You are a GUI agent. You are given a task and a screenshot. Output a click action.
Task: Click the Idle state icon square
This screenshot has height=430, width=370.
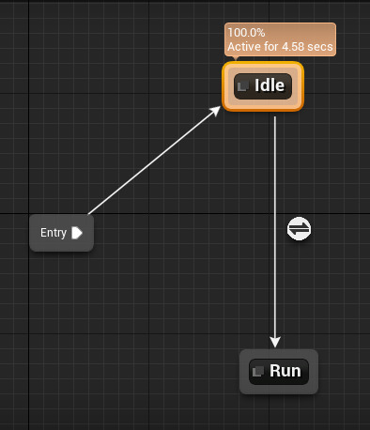tap(243, 86)
